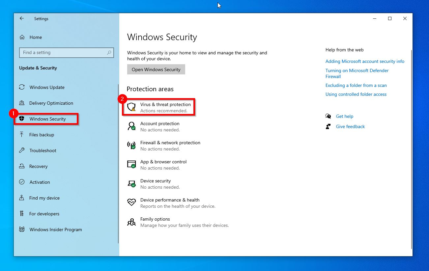
Task: Open Using controlled folder access link
Action: pyautogui.click(x=356, y=94)
